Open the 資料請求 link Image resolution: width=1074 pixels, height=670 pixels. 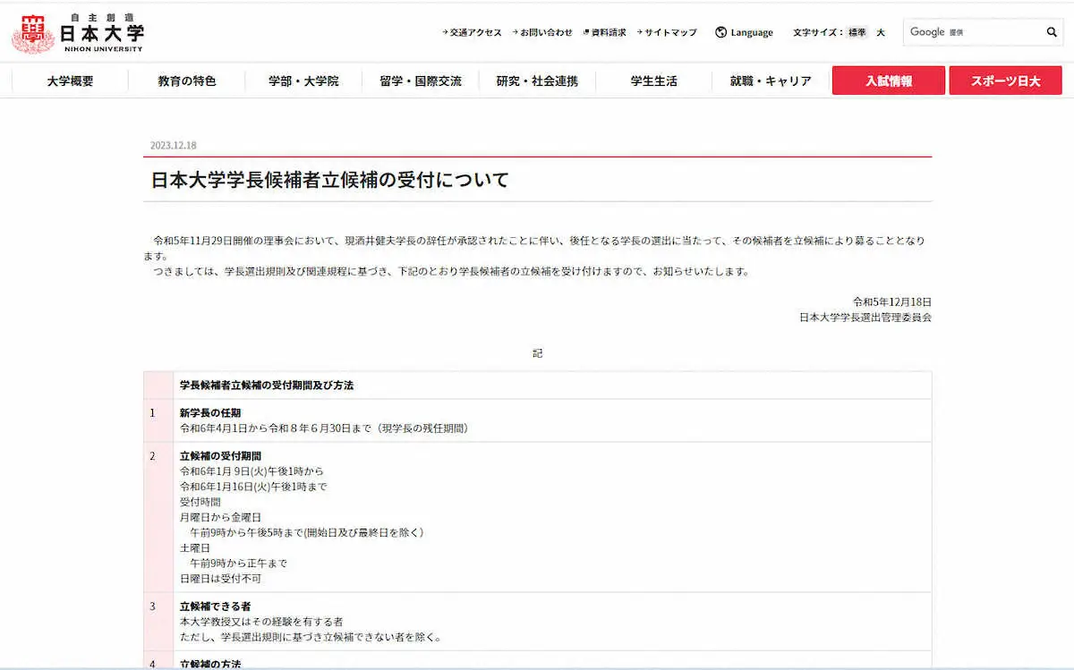[608, 32]
